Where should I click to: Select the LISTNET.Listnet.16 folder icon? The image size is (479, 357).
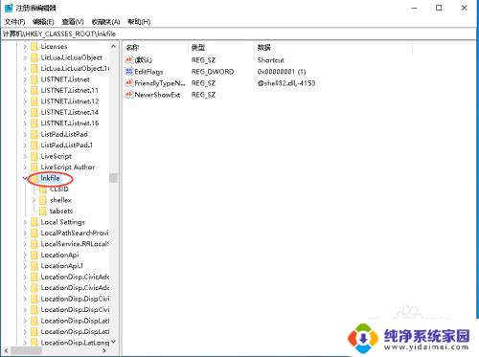[x=34, y=123]
